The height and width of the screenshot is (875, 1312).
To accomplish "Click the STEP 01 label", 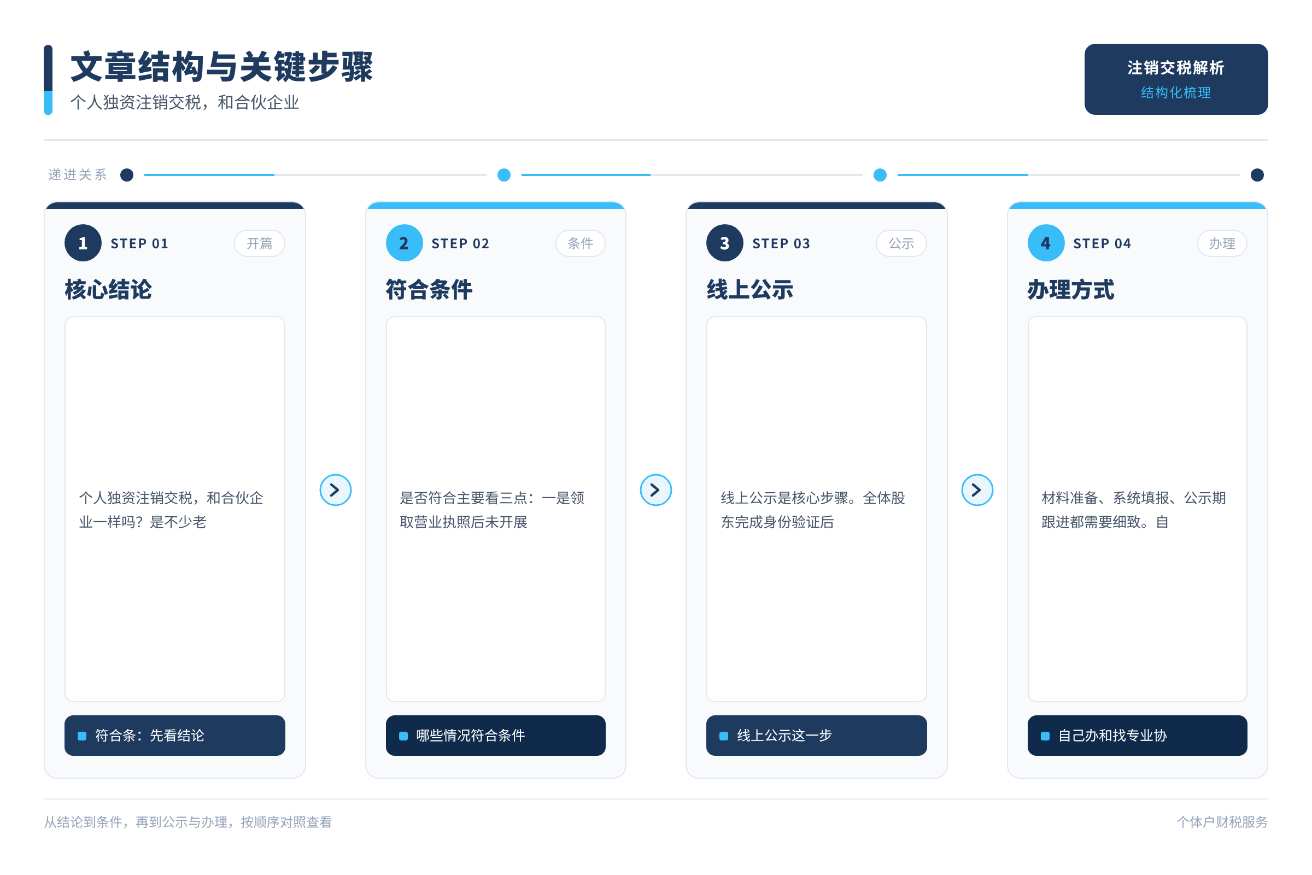I will (x=139, y=244).
